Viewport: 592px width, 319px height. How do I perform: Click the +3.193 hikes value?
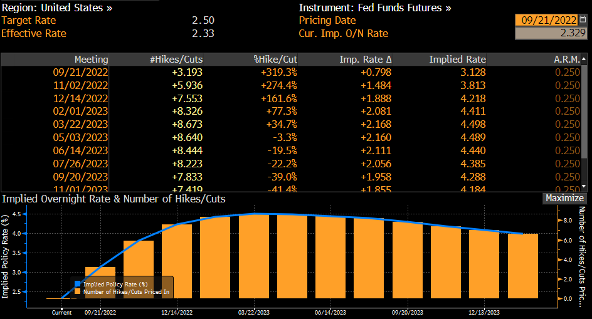(188, 72)
